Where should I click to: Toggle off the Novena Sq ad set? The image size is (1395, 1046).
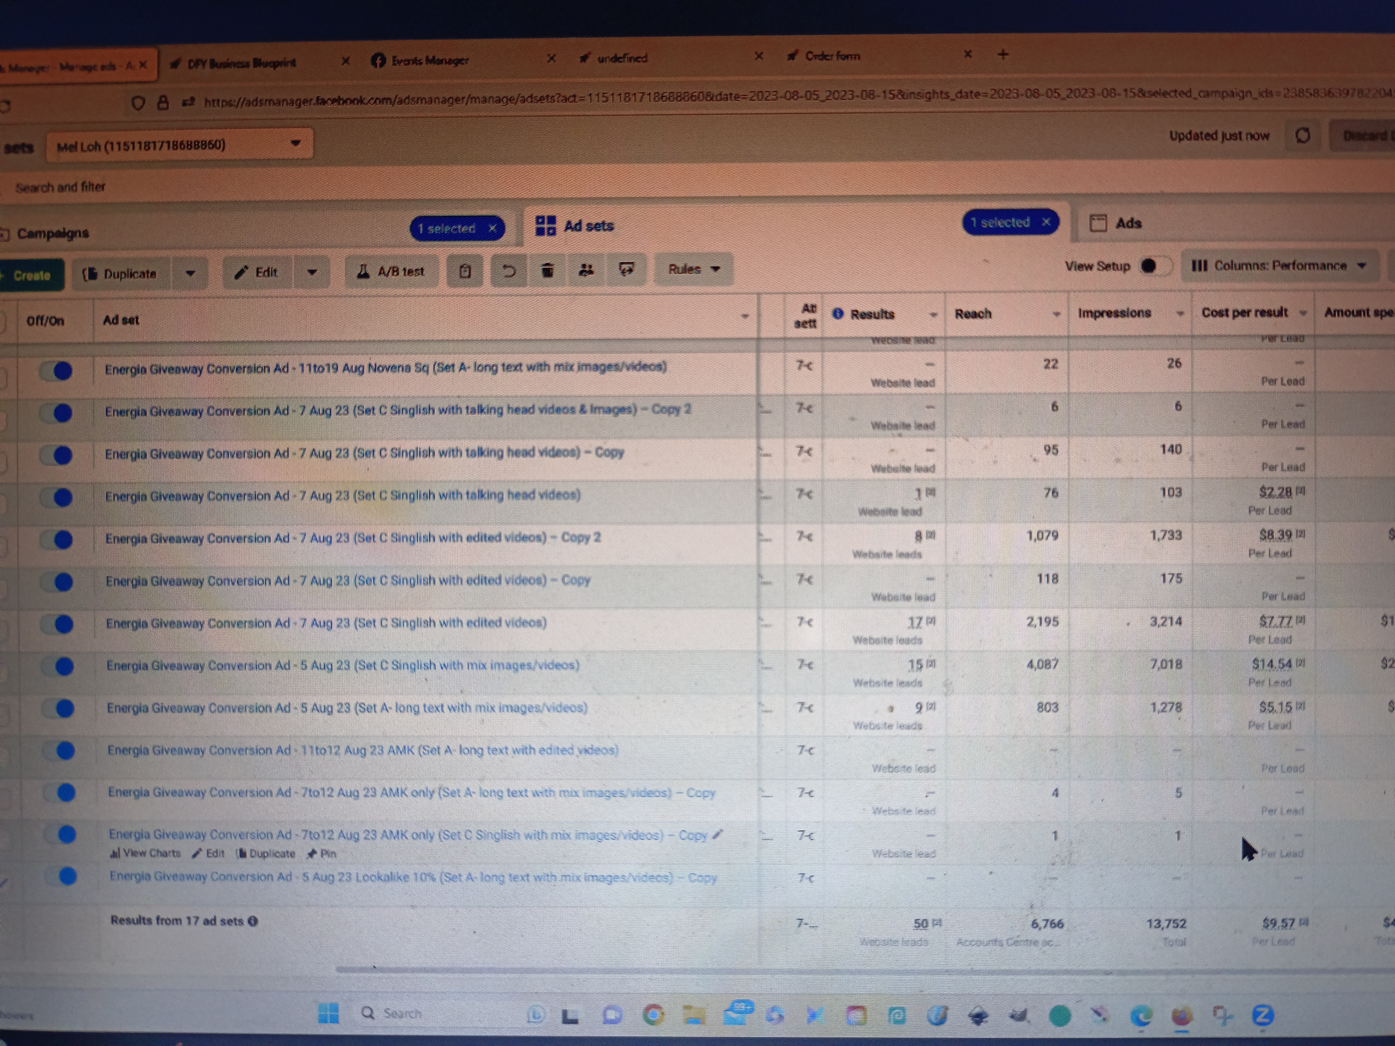pos(57,371)
